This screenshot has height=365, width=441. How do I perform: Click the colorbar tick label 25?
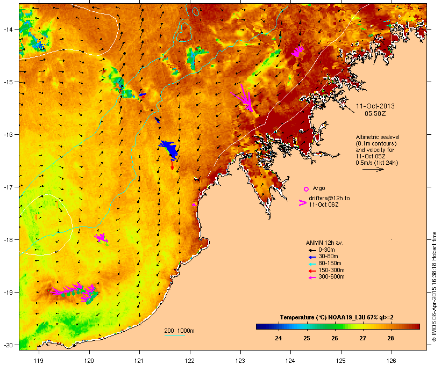(x=307, y=338)
